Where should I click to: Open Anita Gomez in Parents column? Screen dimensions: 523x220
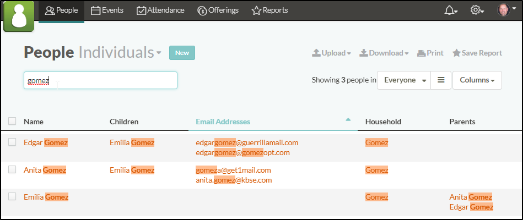(471, 197)
